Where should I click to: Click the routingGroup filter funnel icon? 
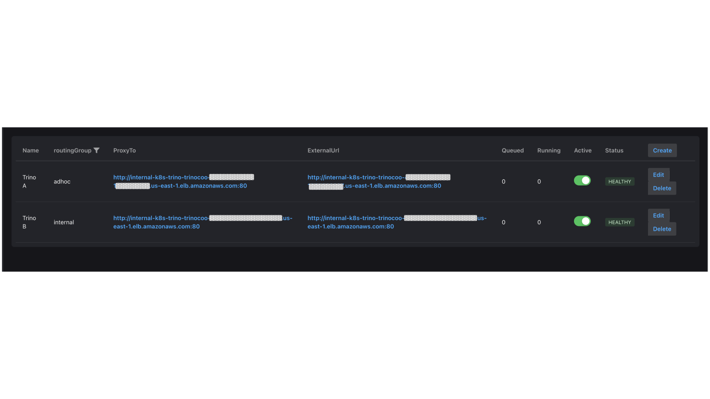pos(97,150)
